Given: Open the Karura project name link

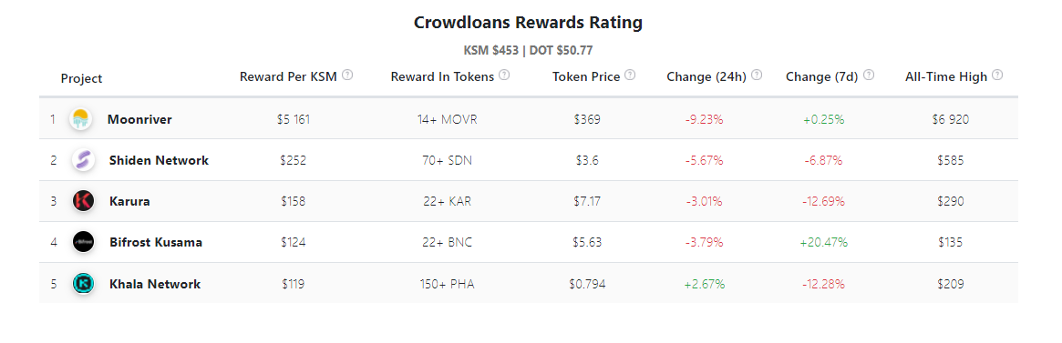Looking at the screenshot, I should pyautogui.click(x=129, y=202).
